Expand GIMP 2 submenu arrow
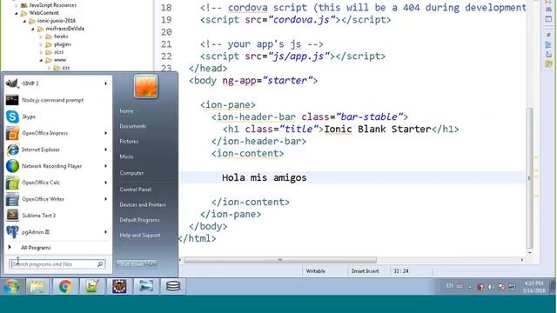 coord(105,83)
